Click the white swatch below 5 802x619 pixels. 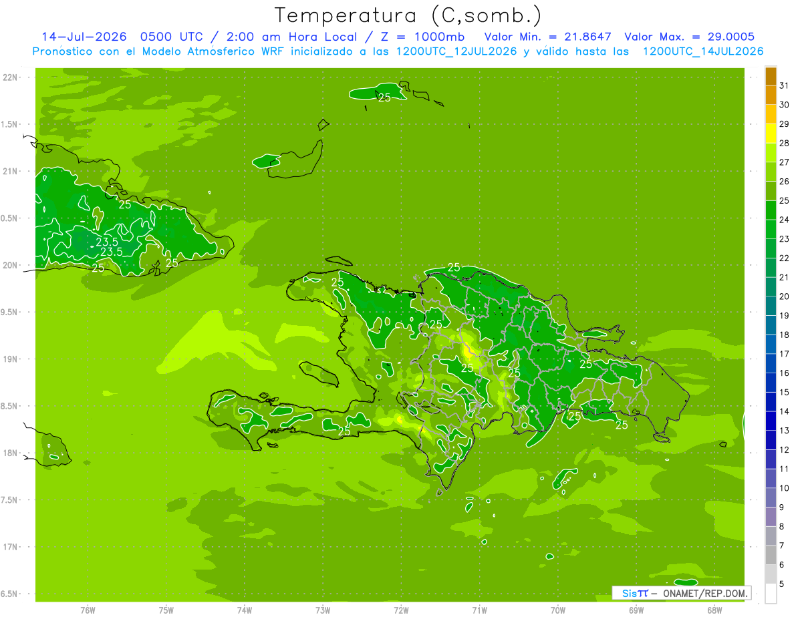[771, 594]
